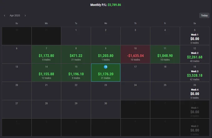Click the Th column header
The image size is (212, 138).
pyautogui.click(x=135, y=23)
